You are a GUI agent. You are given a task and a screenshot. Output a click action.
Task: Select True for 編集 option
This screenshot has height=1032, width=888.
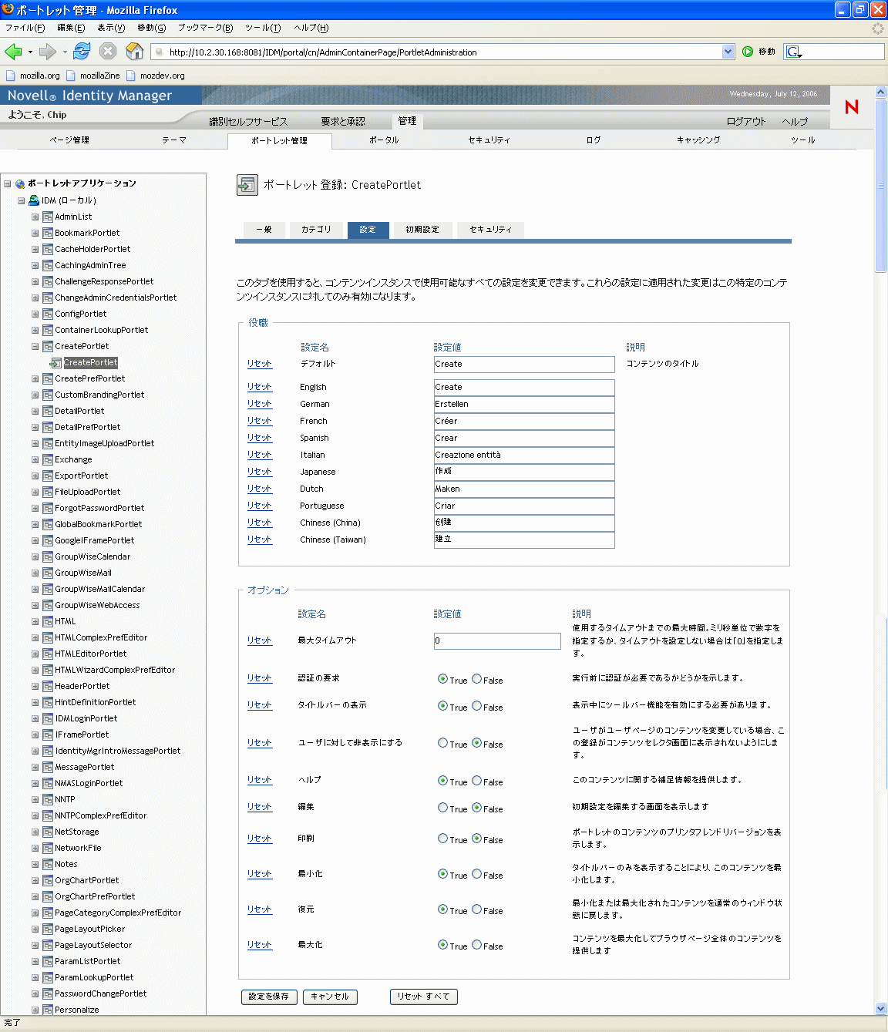pyautogui.click(x=442, y=808)
